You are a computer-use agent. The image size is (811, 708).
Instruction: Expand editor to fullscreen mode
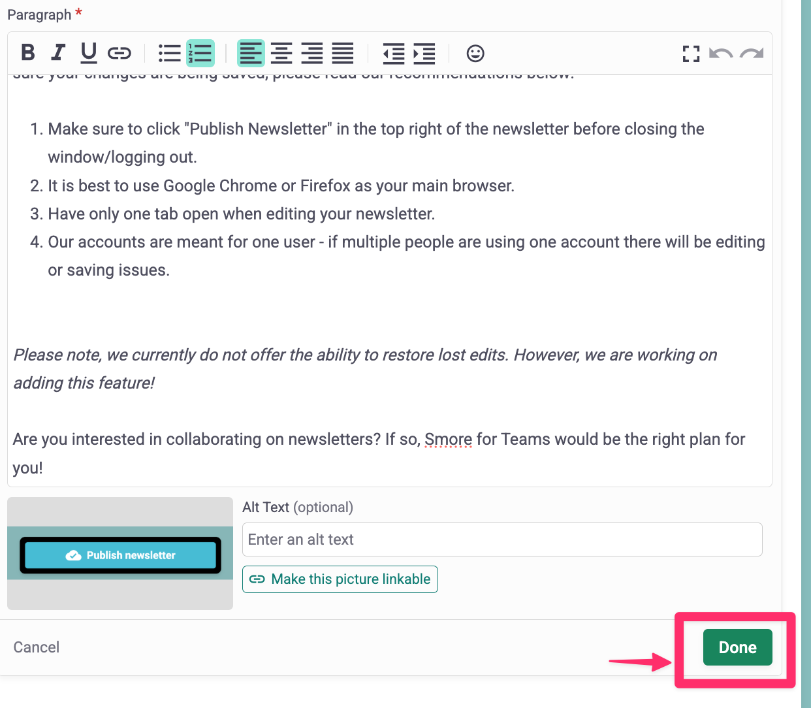[x=691, y=54]
